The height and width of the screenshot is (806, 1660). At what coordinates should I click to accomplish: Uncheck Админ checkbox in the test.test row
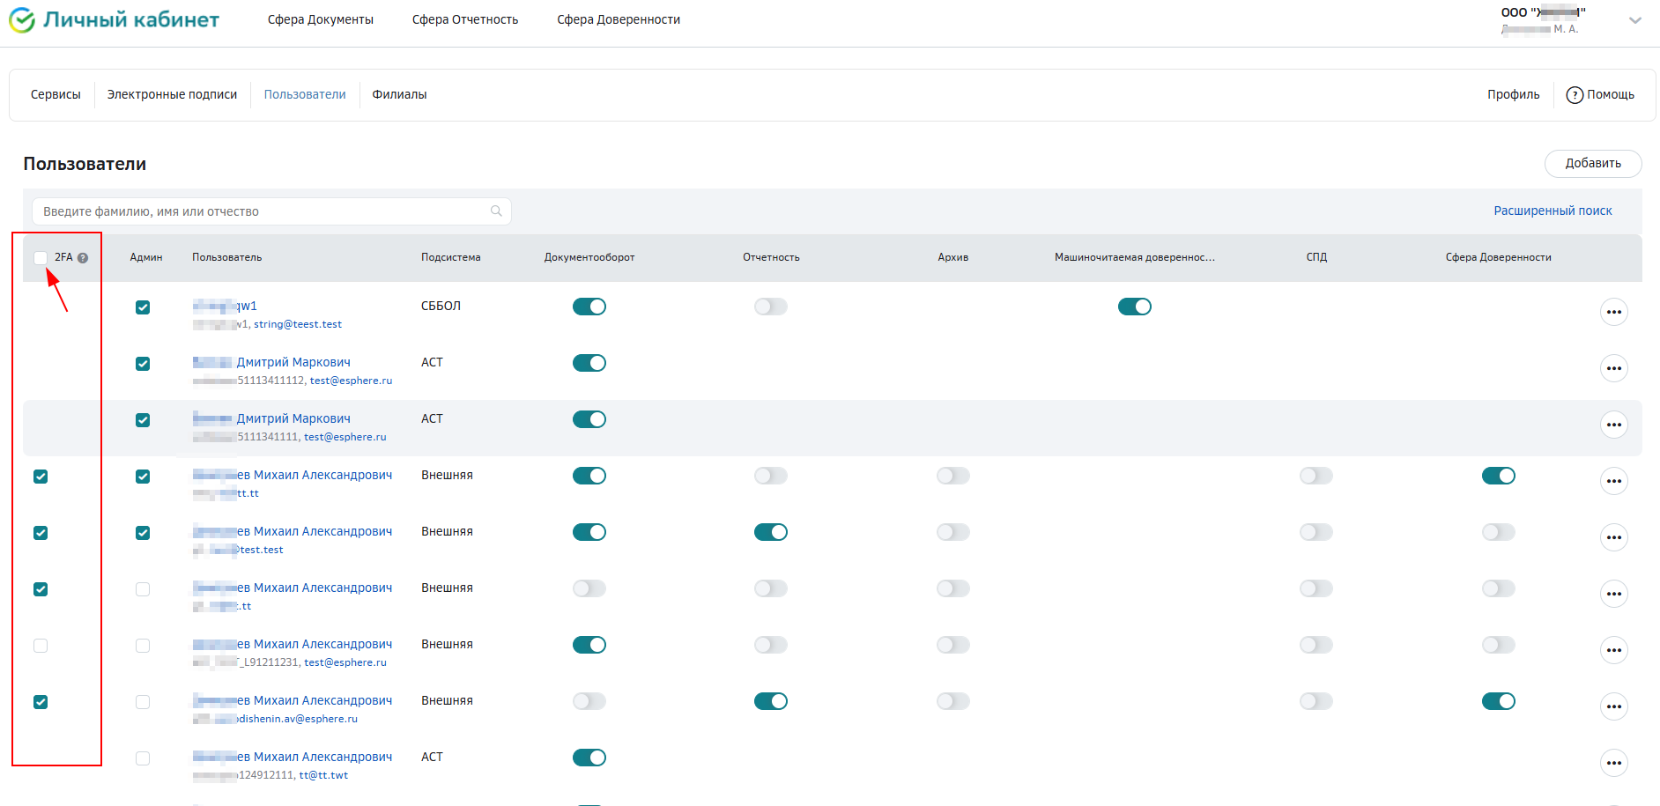(143, 533)
